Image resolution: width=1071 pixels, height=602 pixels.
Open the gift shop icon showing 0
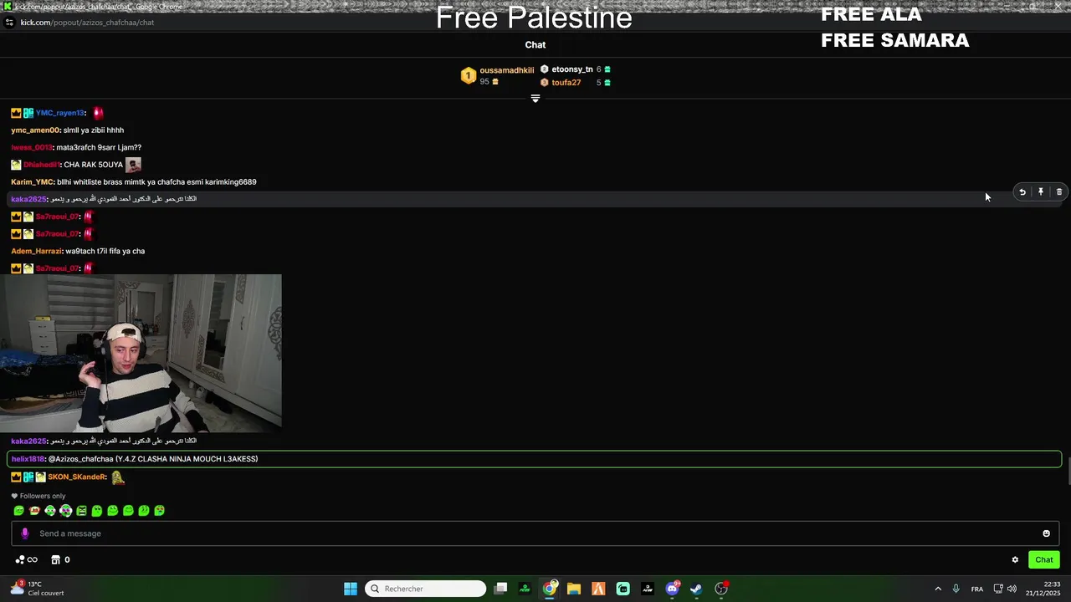[x=60, y=560]
